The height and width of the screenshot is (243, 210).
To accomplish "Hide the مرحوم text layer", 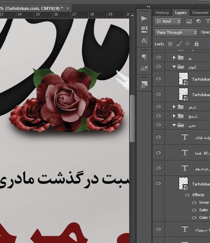I will (158, 168).
